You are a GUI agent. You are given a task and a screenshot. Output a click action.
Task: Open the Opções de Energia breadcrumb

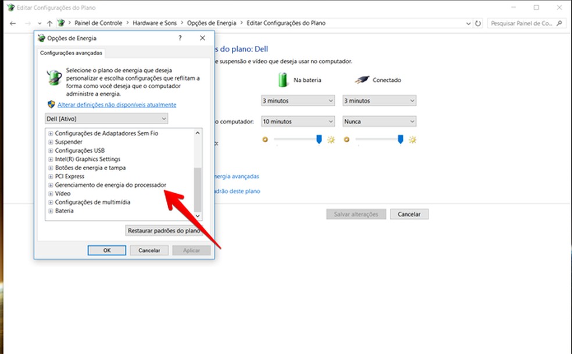click(212, 23)
